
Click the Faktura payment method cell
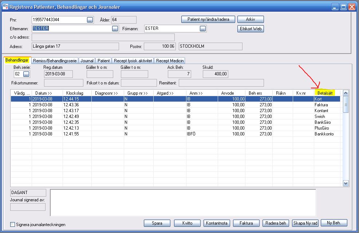pyautogui.click(x=327, y=105)
